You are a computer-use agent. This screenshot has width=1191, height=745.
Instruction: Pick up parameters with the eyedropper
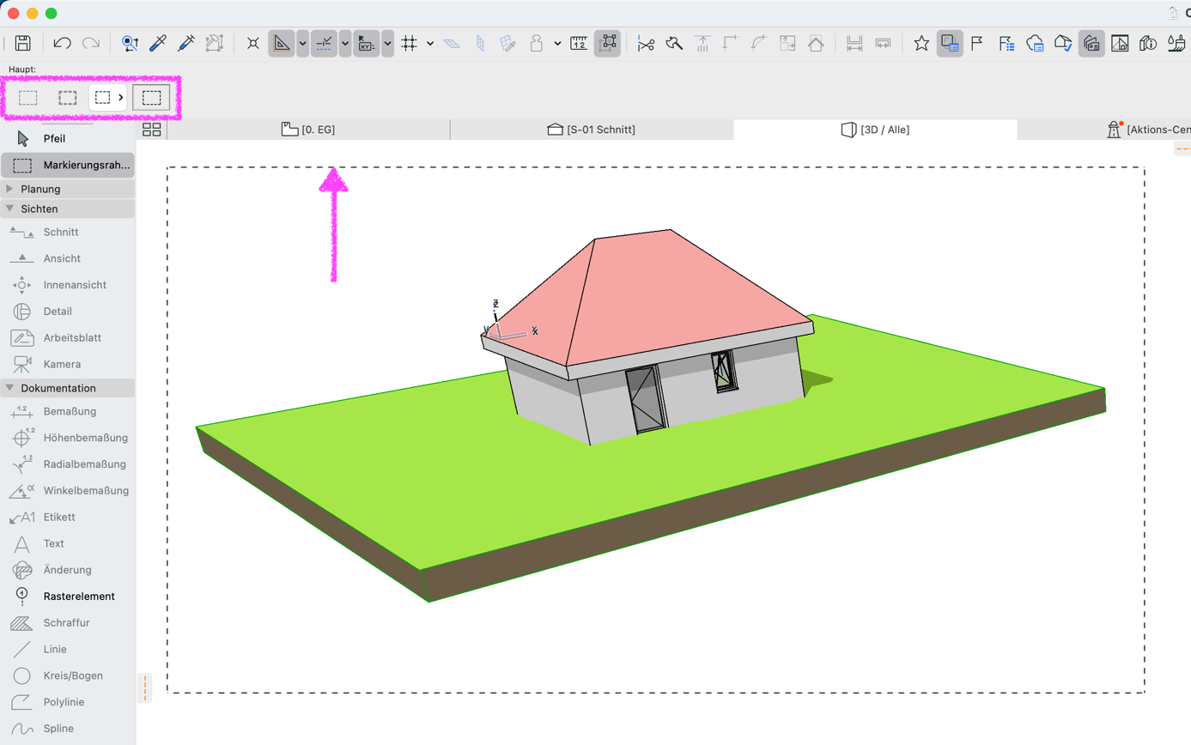(157, 43)
